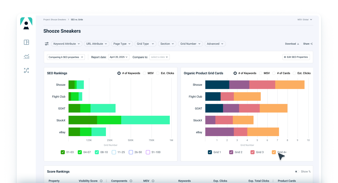Open the Compare to date selector
The width and height of the screenshot is (338, 183).
click(x=159, y=57)
